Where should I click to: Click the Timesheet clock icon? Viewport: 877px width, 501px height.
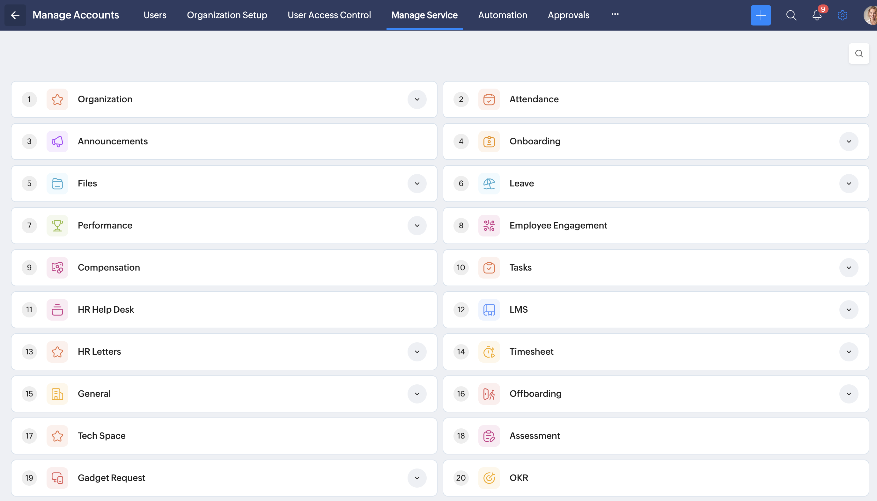click(x=489, y=352)
